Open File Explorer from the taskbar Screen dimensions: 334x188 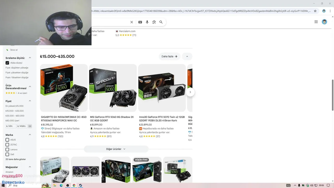pyautogui.click(x=55, y=185)
